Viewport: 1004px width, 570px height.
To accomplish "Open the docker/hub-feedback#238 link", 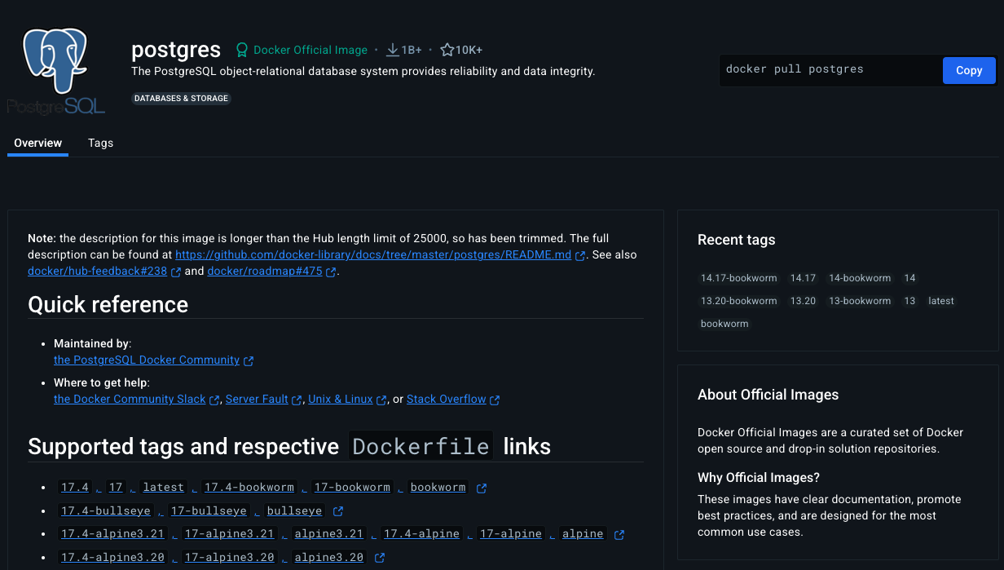I will [x=97, y=271].
